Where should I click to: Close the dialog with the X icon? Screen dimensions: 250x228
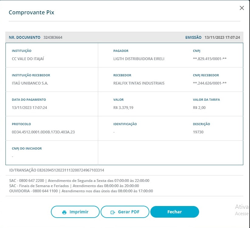(242, 8)
